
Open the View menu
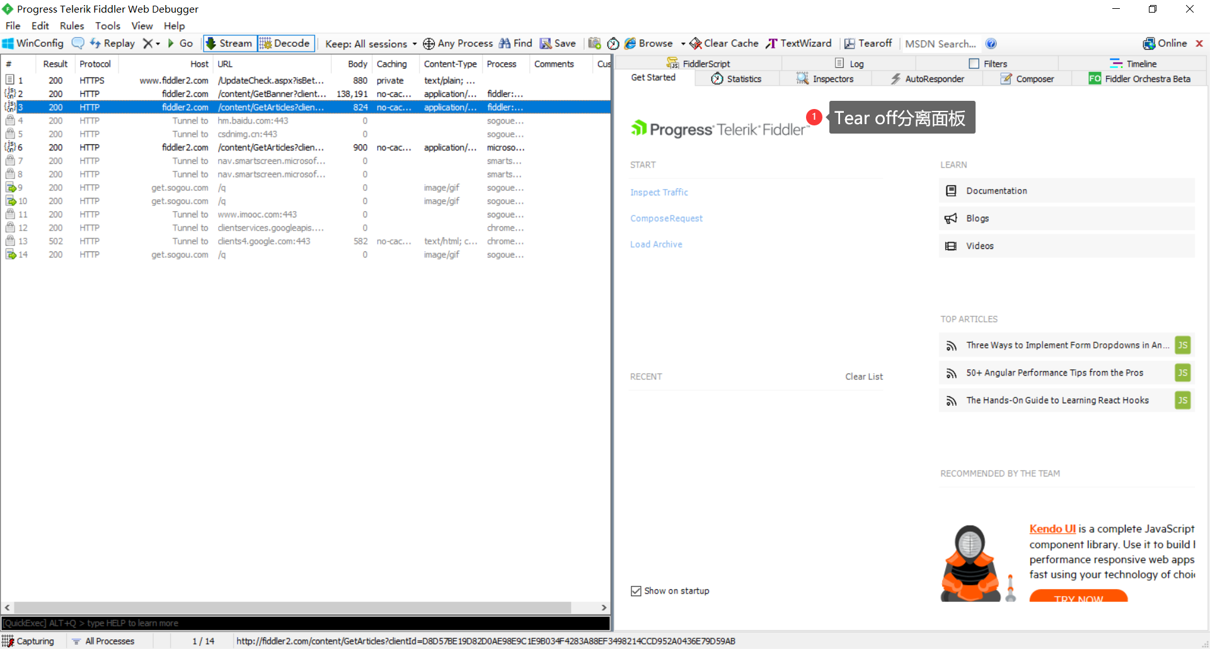point(142,26)
